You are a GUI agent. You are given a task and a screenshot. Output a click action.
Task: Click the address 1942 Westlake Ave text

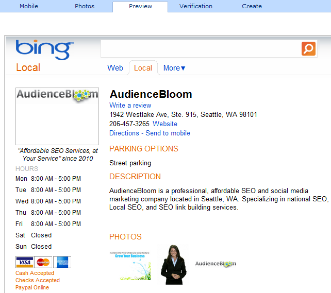coord(183,114)
